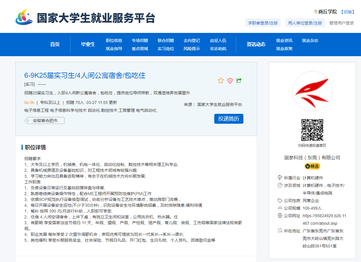Image resolution: width=361 pixels, height=262 pixels.
Task: Select 就业政策 under 资讯动态
Action: point(284,49)
